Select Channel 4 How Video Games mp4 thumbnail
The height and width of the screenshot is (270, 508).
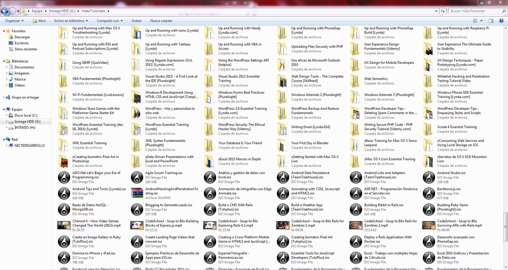[x=63, y=225]
